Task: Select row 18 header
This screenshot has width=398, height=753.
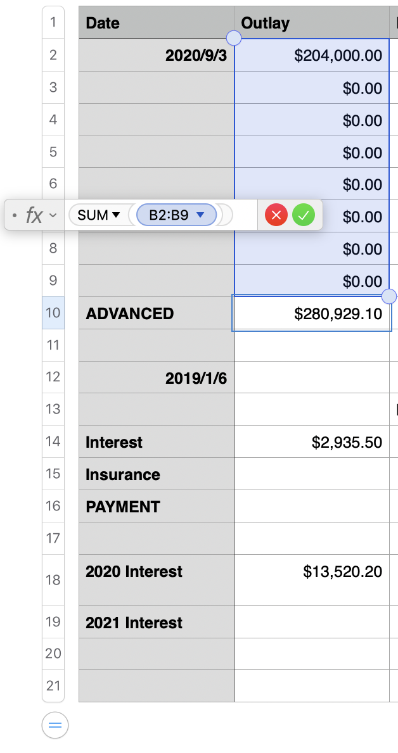Action: click(x=53, y=579)
